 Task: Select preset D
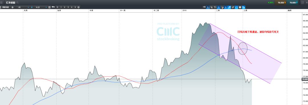pos(58,7)
